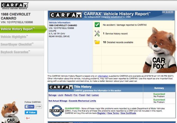177x123 pixels.
Task: Click the Twitter Follow button
Action: 31,112
